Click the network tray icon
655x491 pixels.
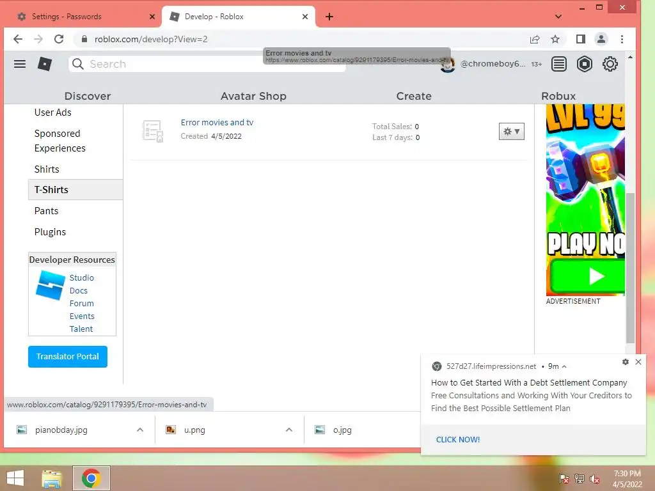[580, 479]
